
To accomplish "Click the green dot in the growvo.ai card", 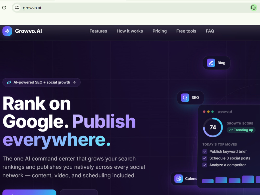I will click(x=212, y=112).
